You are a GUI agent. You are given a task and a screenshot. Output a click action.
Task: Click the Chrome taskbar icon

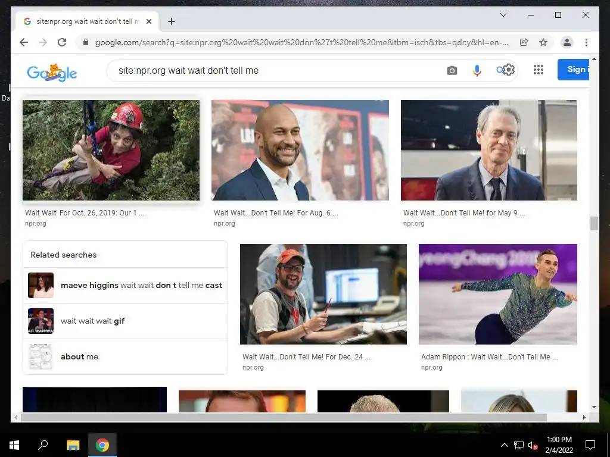102,445
